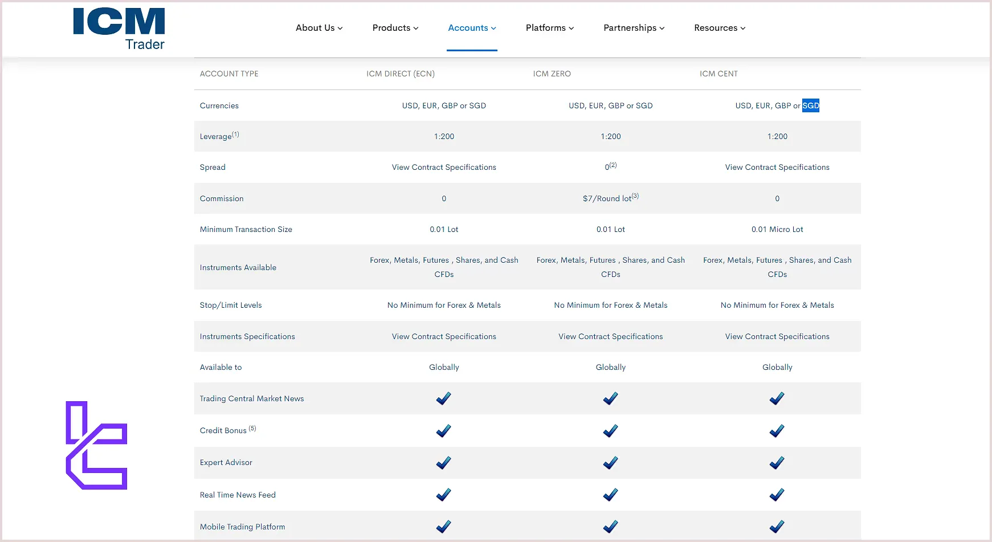This screenshot has height=542, width=992.
Task: Click Expert Advisor checkmark under ICM Direct
Action: 443,463
